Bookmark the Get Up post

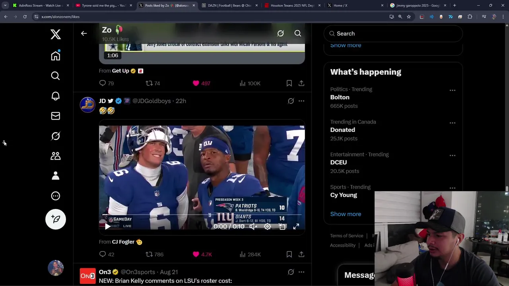[x=289, y=83]
